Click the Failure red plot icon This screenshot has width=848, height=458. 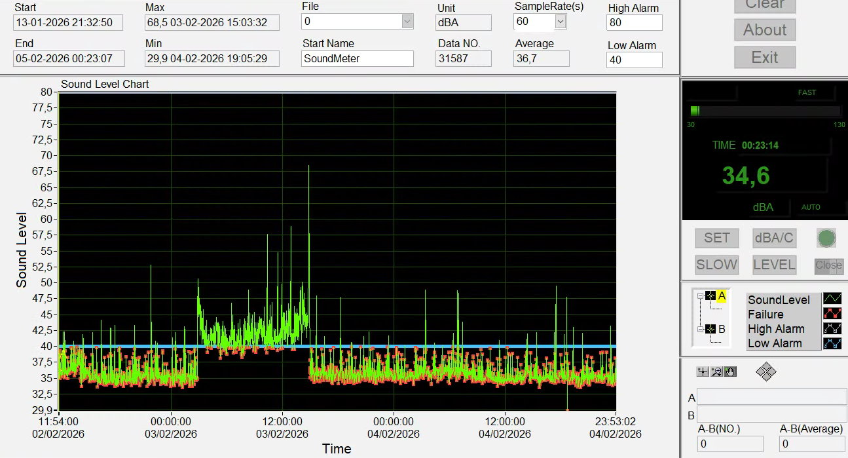pyautogui.click(x=832, y=315)
